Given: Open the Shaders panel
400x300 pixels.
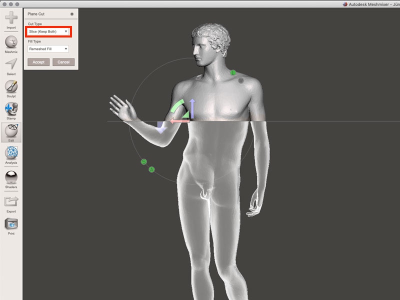Looking at the screenshot, I should pos(11,177).
